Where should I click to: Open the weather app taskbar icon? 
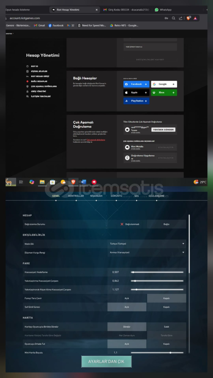[x=63, y=182]
